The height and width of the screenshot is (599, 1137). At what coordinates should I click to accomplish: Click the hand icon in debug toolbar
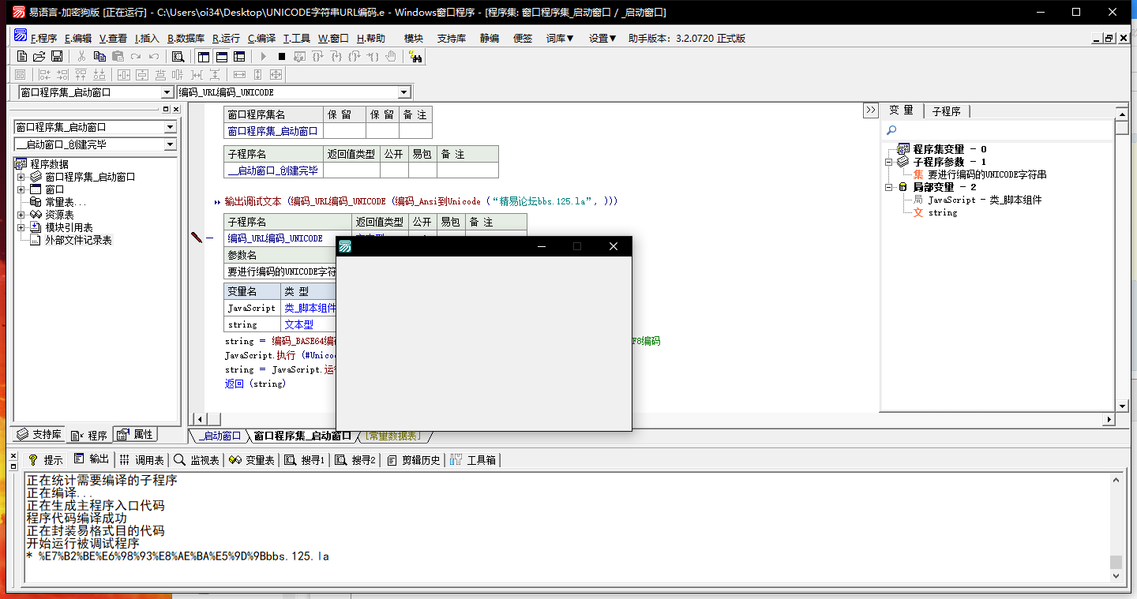coord(391,56)
